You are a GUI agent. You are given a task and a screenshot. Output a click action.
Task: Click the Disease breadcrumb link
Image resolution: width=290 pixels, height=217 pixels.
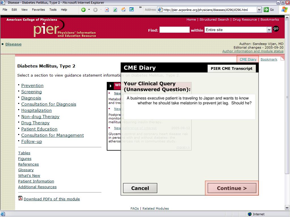click(13, 44)
